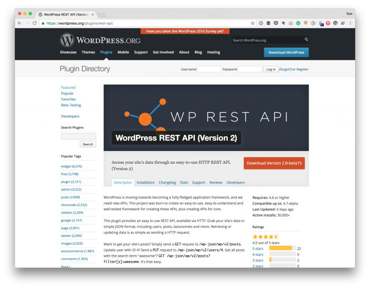Click the Pocket extension icon
The height and width of the screenshot is (289, 370).
tap(276, 23)
